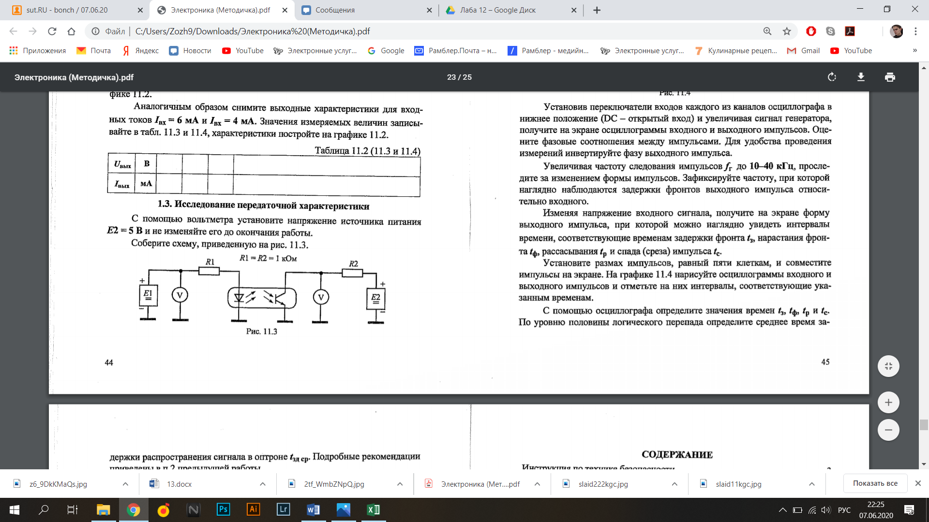This screenshot has width=929, height=522.
Task: Expand options for 2tf_WmbZNpQ.jpg download
Action: click(400, 484)
